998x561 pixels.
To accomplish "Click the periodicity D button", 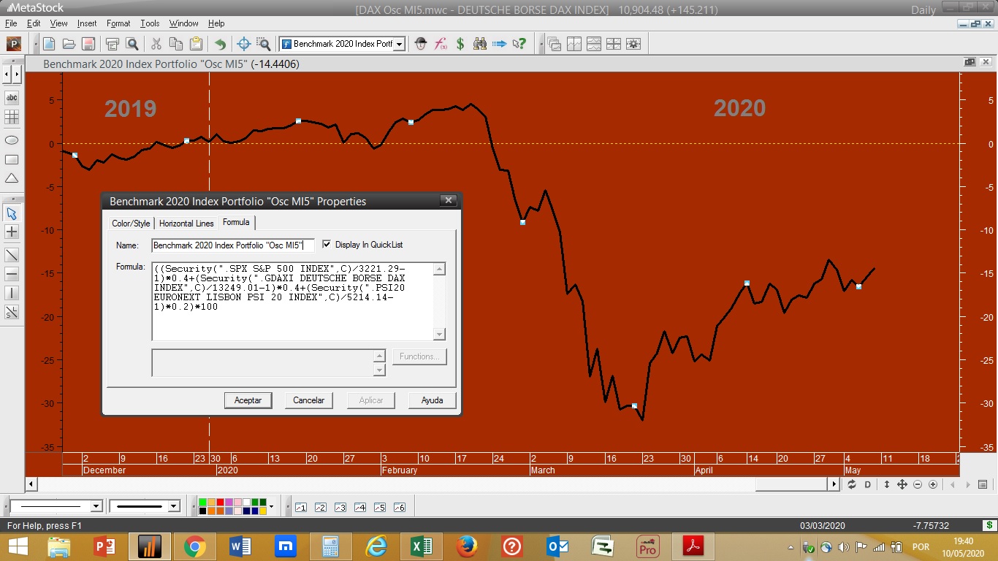I will [x=868, y=484].
